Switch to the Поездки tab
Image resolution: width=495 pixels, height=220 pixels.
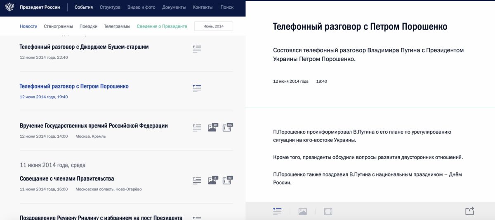[x=88, y=26]
